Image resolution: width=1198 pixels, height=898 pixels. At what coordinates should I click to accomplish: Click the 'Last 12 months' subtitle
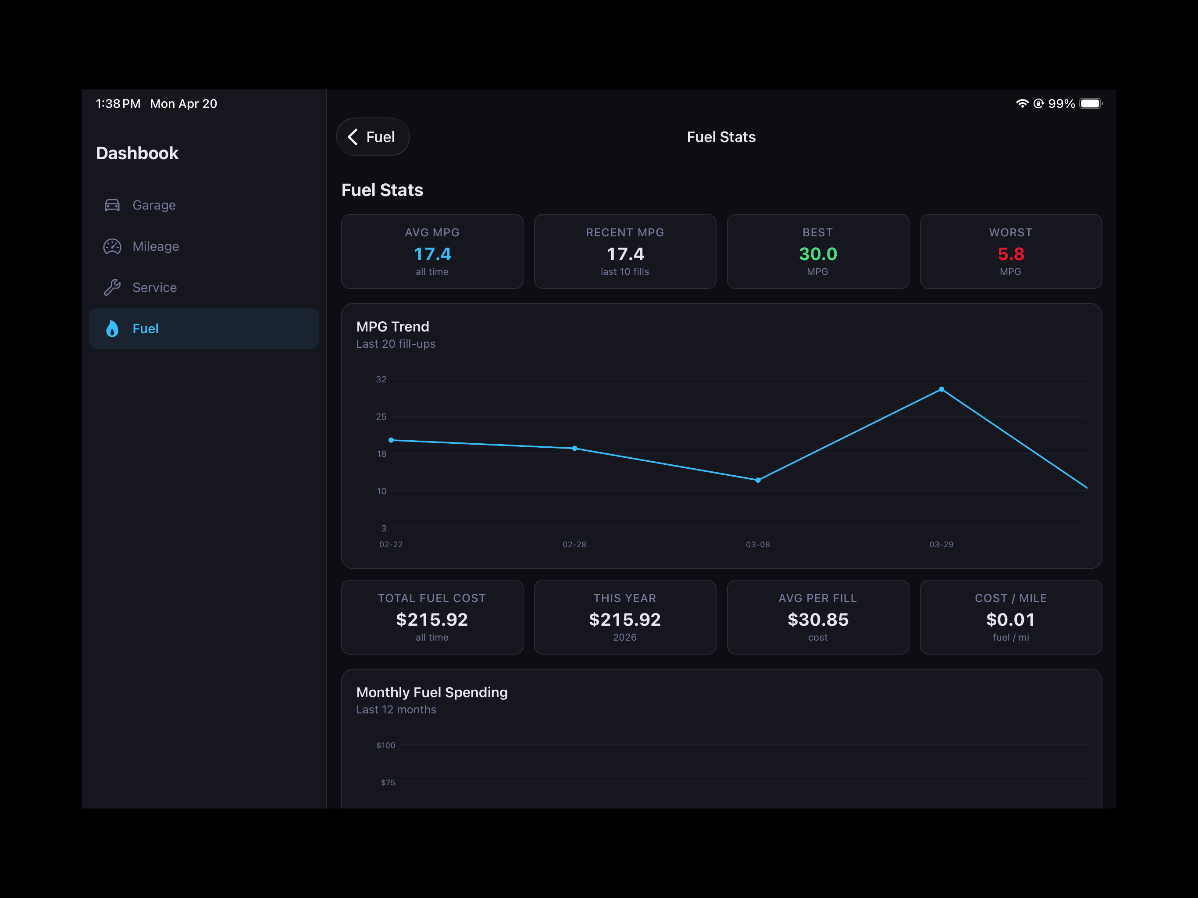(396, 709)
